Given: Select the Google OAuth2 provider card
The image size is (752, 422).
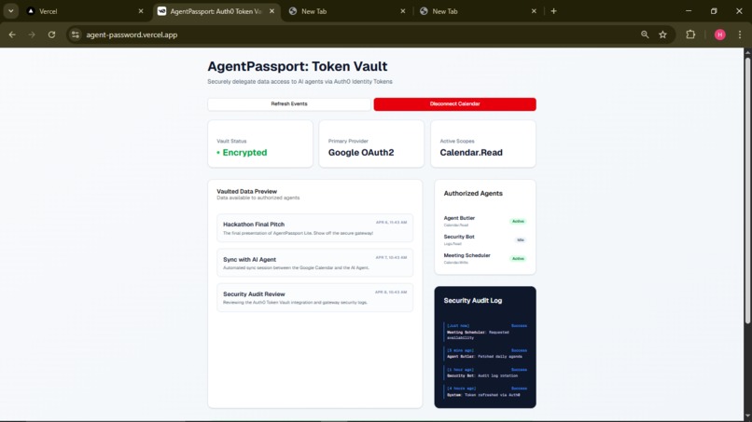Looking at the screenshot, I should tap(371, 143).
